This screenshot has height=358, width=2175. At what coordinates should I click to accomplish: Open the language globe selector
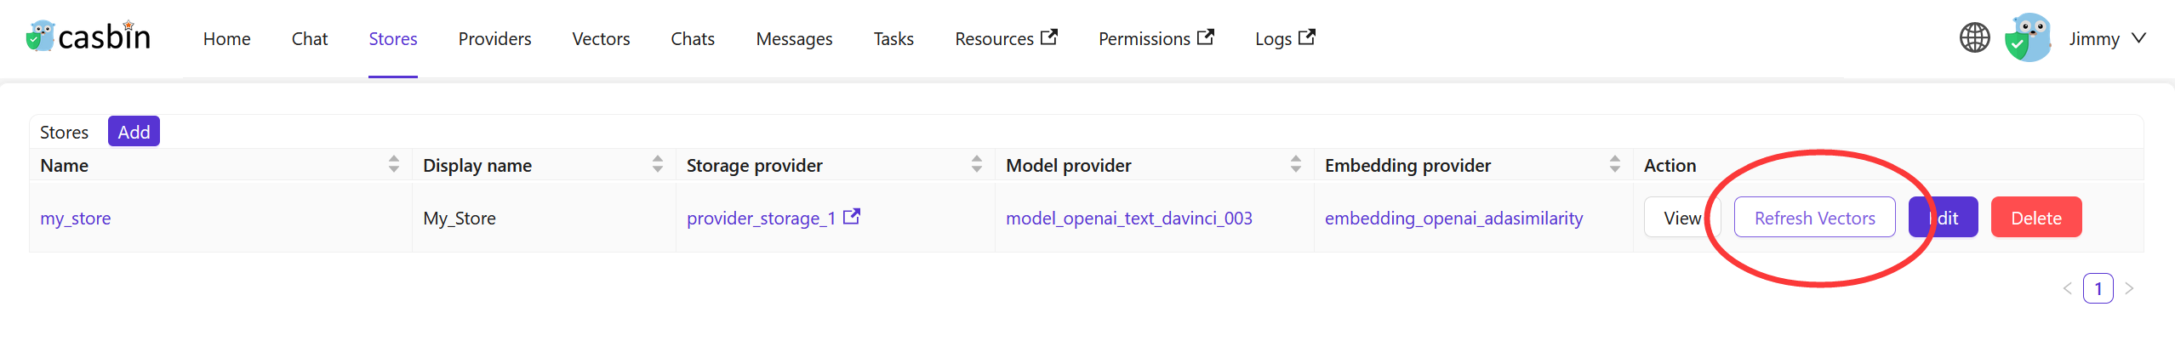pyautogui.click(x=1974, y=38)
